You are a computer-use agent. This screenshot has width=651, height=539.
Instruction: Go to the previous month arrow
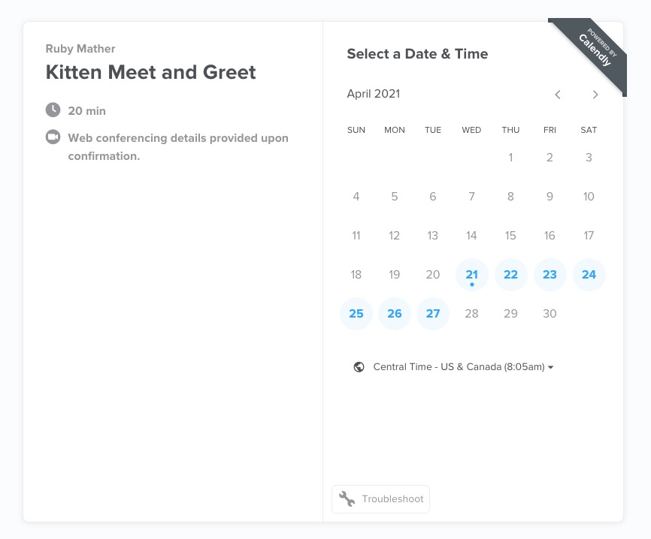(x=558, y=95)
